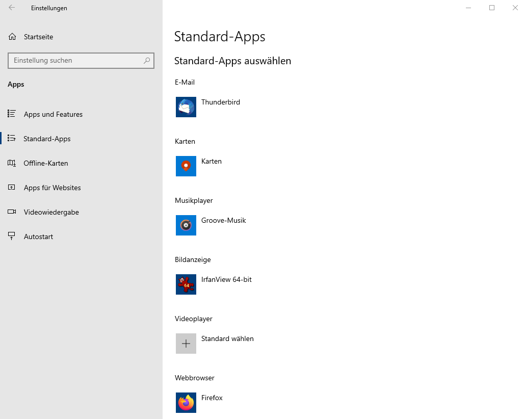Click the Apps section header in sidebar

(16, 85)
